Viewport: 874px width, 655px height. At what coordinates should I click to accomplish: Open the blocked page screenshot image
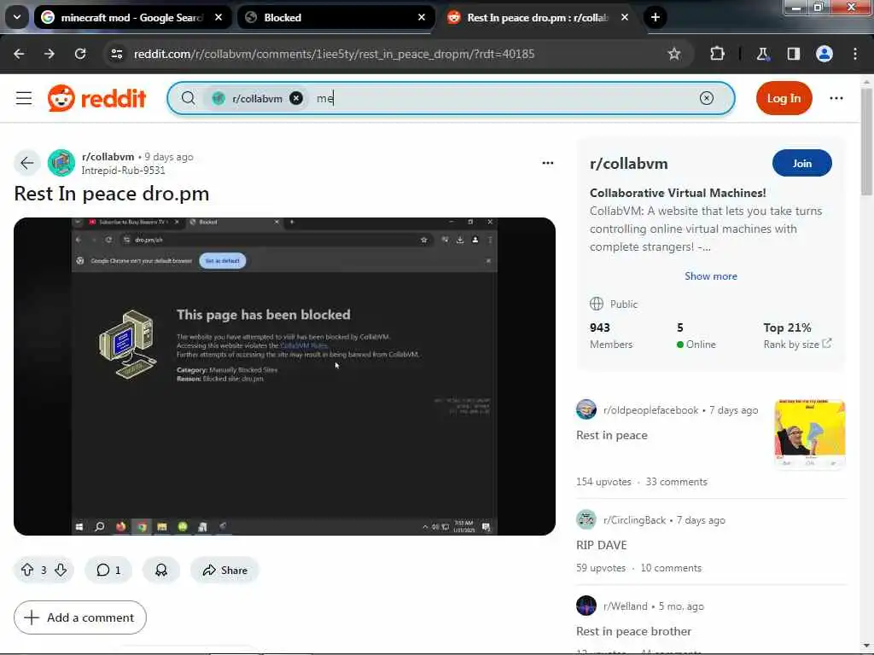pyautogui.click(x=284, y=376)
